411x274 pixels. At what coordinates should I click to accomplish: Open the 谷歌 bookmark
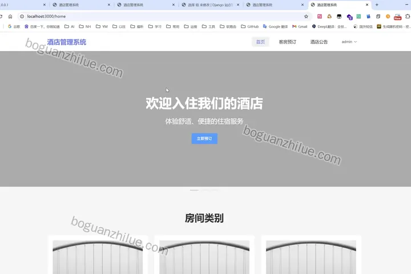[14, 26]
